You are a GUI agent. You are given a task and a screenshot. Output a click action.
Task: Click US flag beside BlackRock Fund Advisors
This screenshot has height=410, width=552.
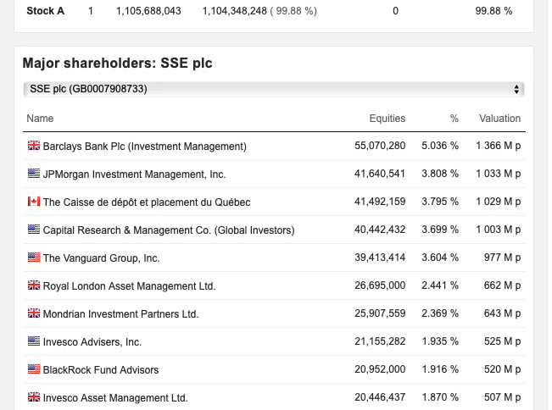34,369
